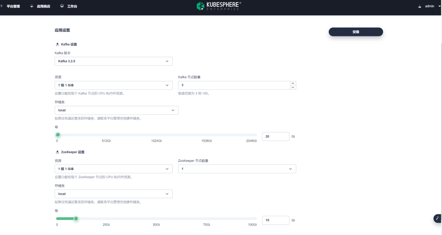Open the Kafka 版本 dropdown
Image resolution: width=442 pixels, height=235 pixels.
pyautogui.click(x=114, y=61)
